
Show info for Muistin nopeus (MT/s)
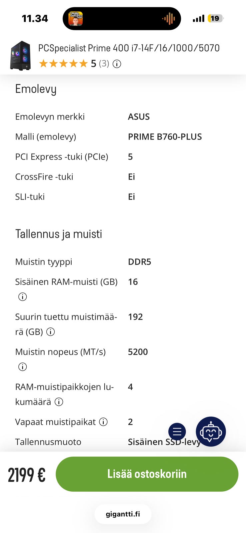tap(22, 367)
